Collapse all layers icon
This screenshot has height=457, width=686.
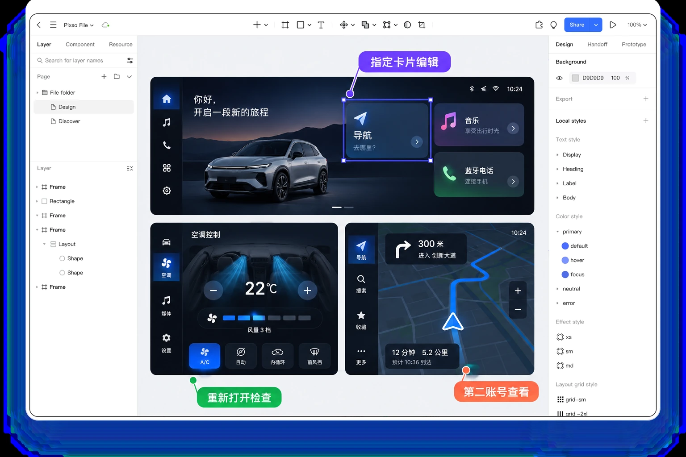click(x=130, y=168)
